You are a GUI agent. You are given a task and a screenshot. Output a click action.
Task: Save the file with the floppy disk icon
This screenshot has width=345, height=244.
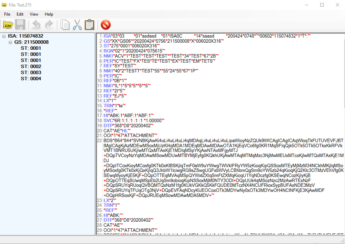click(20, 25)
